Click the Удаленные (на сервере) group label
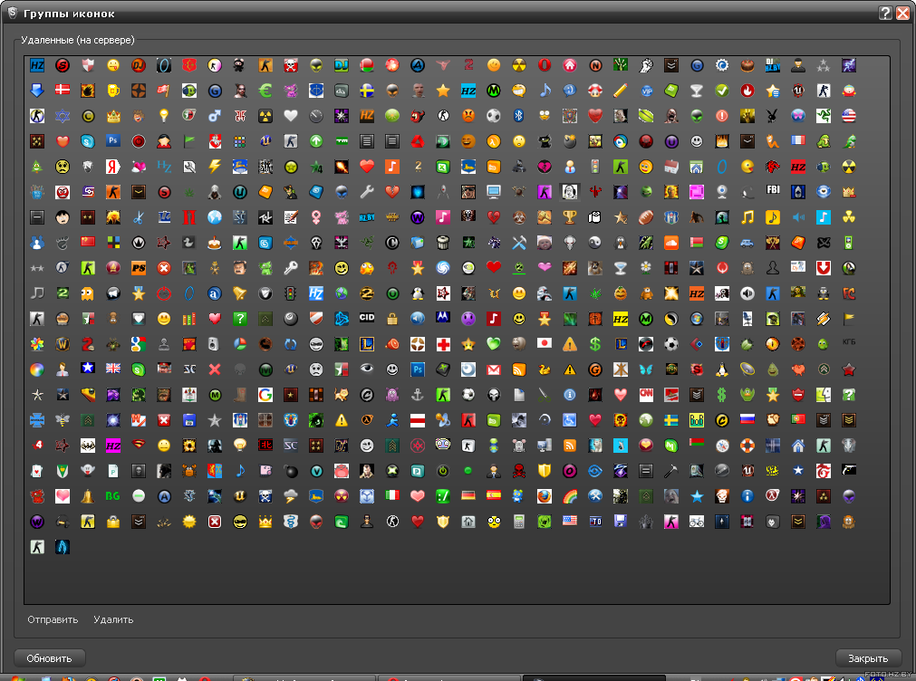Viewport: 916px width, 681px height. coord(78,40)
